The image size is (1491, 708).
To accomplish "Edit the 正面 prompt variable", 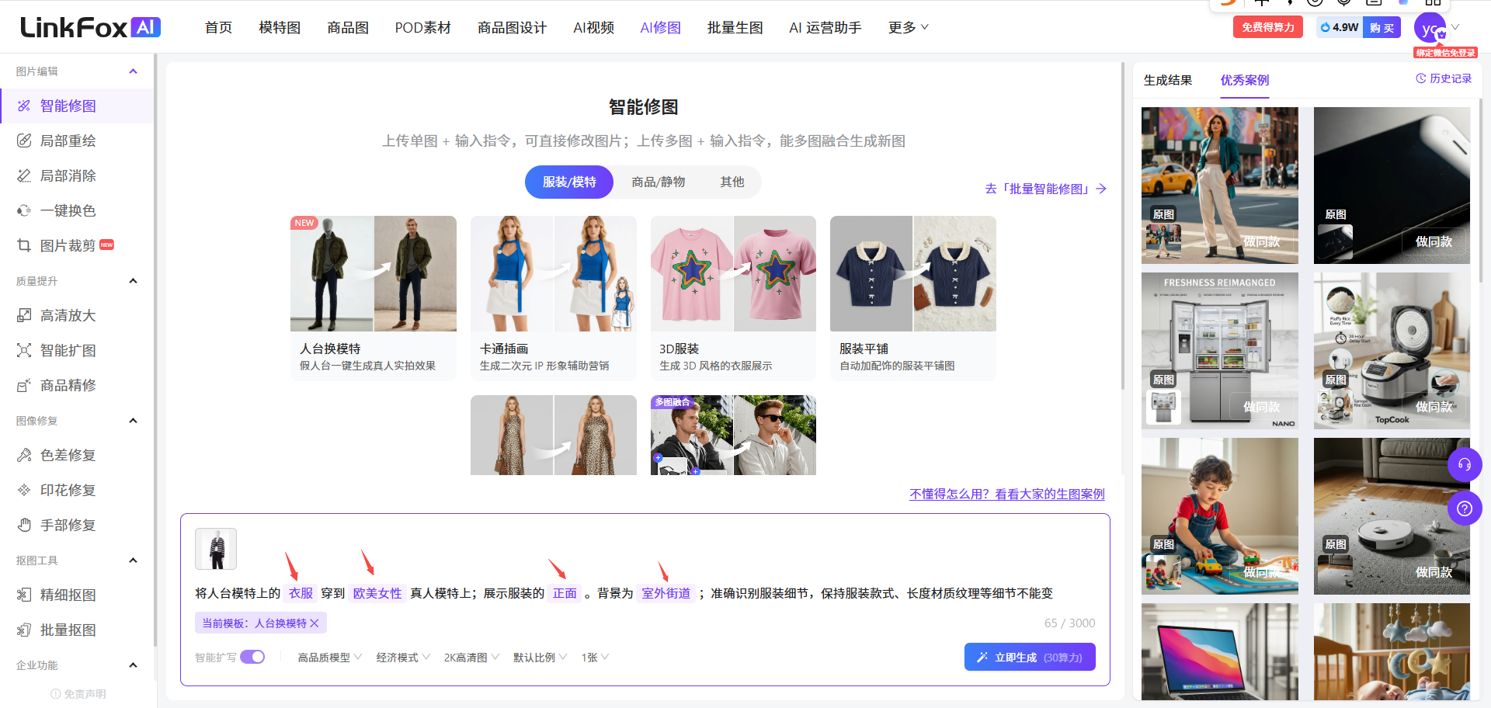I will (x=565, y=593).
